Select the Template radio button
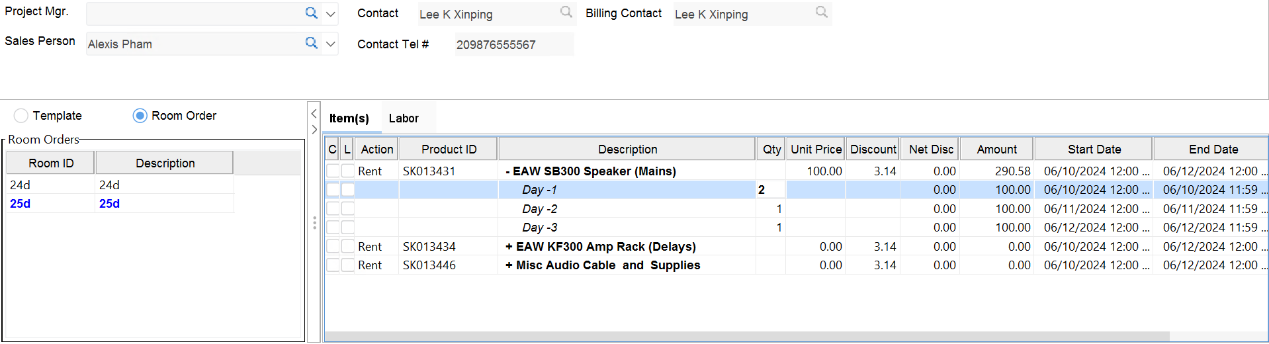1269x344 pixels. click(21, 116)
